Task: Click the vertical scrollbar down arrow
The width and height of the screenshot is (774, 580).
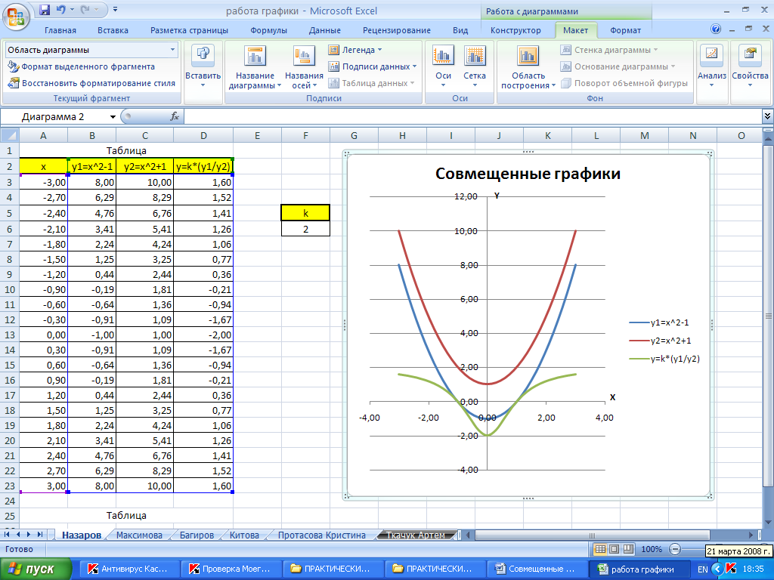Action: pos(768,523)
